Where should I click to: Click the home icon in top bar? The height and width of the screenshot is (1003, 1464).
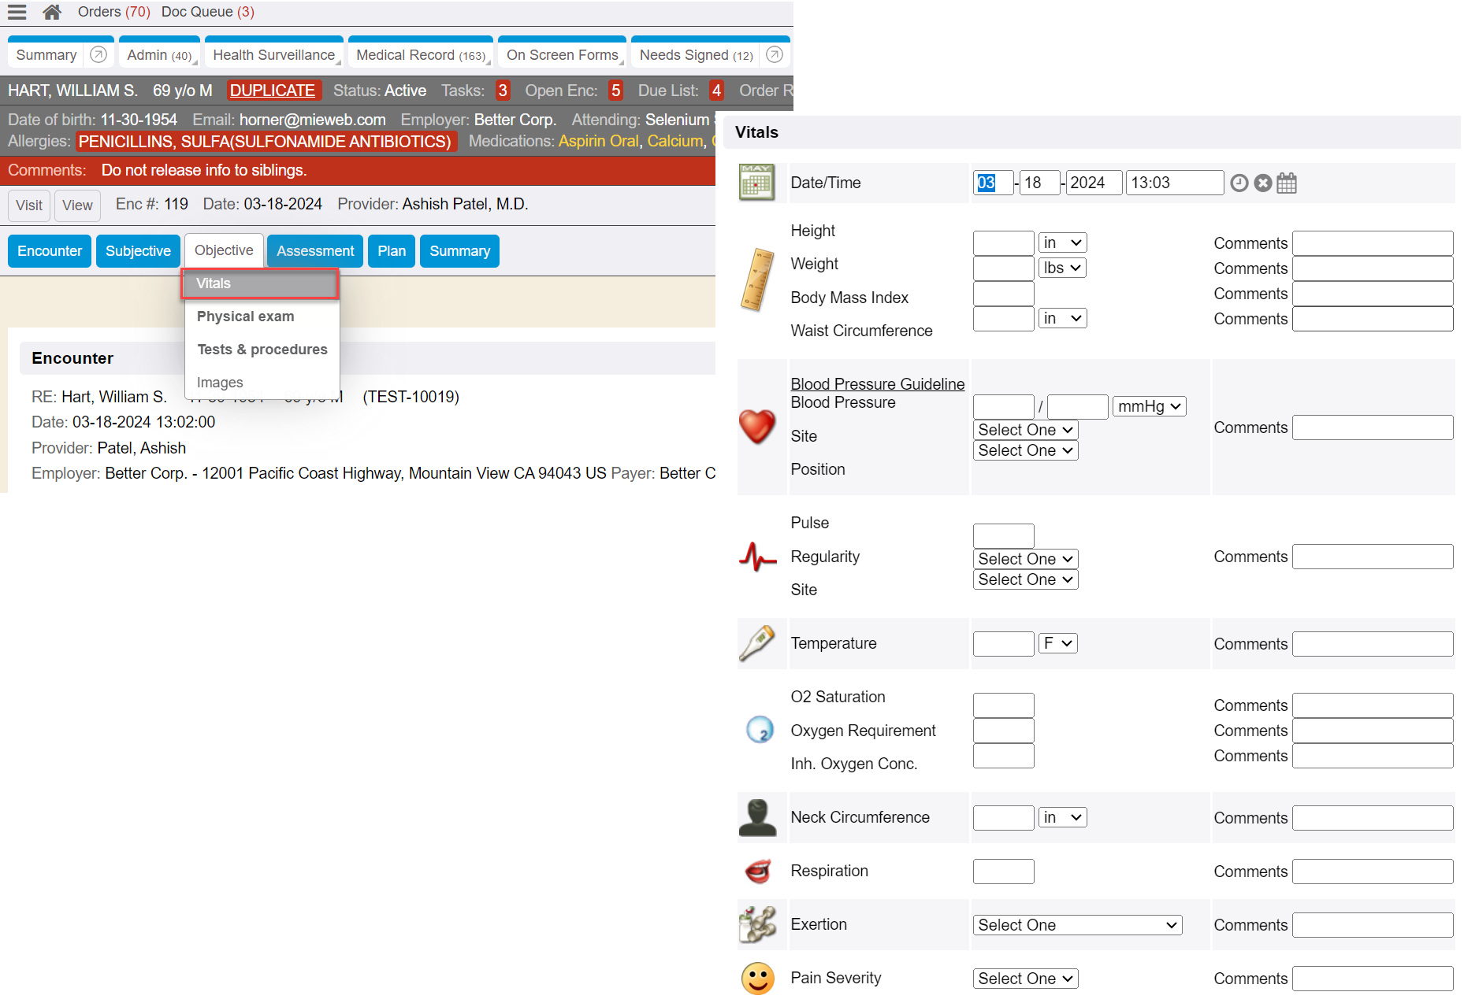[52, 12]
